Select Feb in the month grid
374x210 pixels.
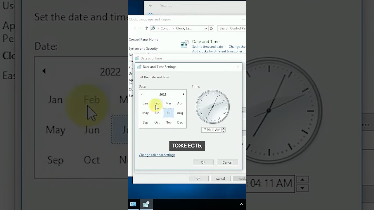(157, 103)
